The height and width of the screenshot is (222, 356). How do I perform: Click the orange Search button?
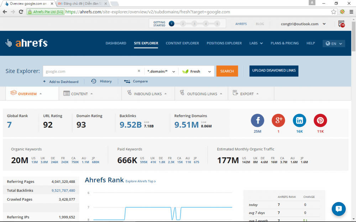pos(227,71)
